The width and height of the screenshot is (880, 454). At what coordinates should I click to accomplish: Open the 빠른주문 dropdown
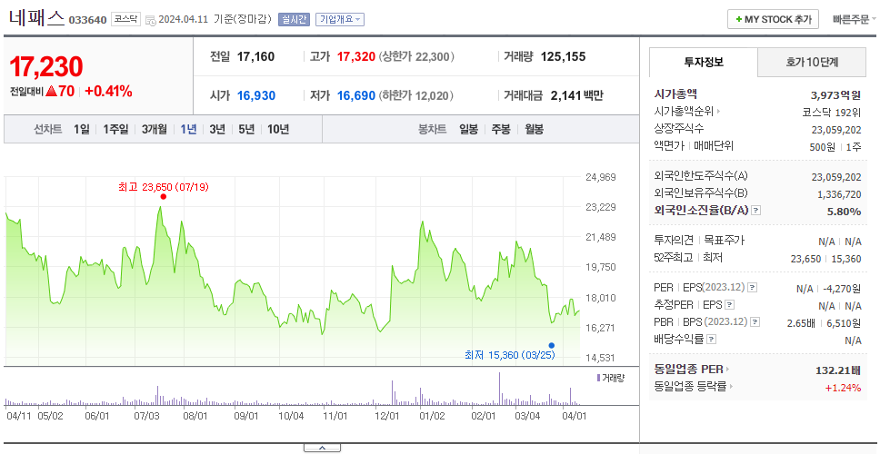[x=855, y=19]
